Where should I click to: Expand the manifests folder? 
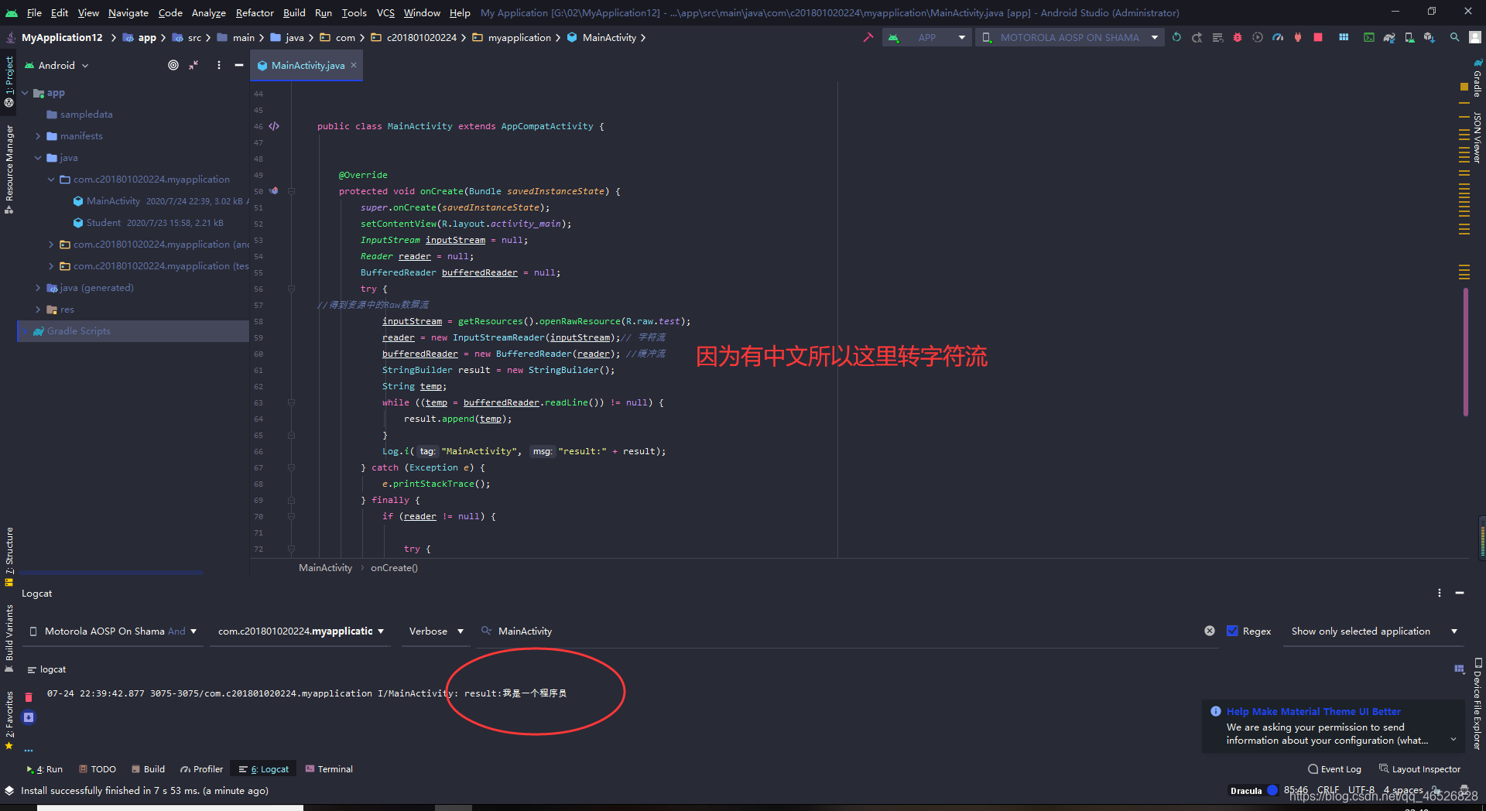[x=38, y=135]
